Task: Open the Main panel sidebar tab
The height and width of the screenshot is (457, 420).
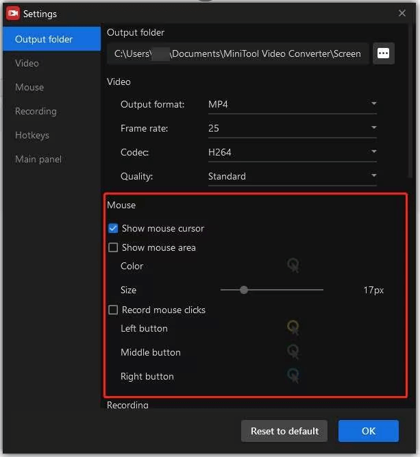Action: 52,159
